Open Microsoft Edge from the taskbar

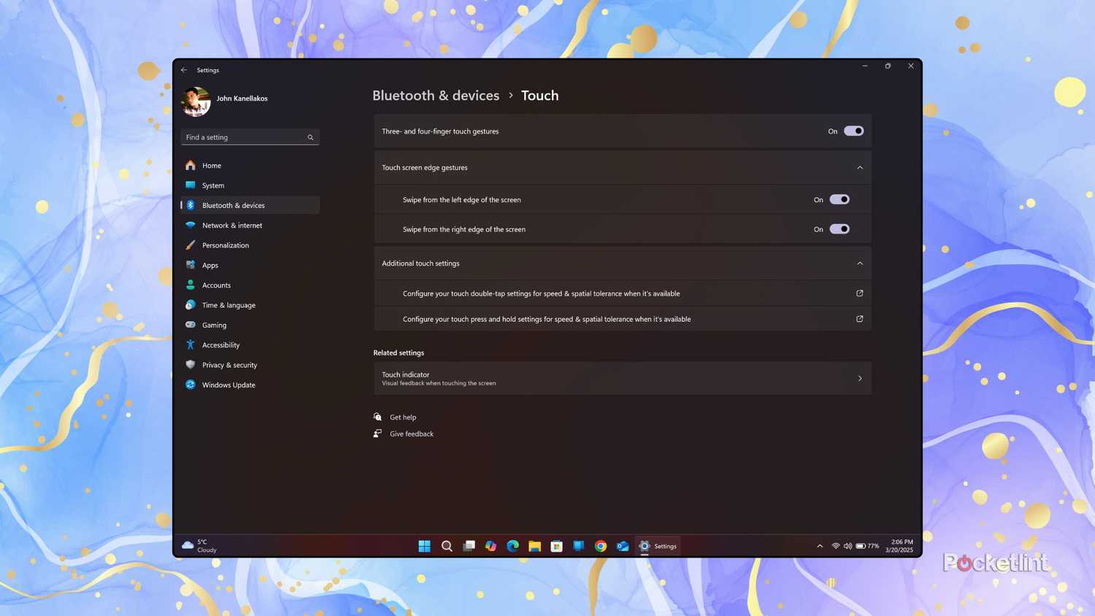pyautogui.click(x=513, y=546)
